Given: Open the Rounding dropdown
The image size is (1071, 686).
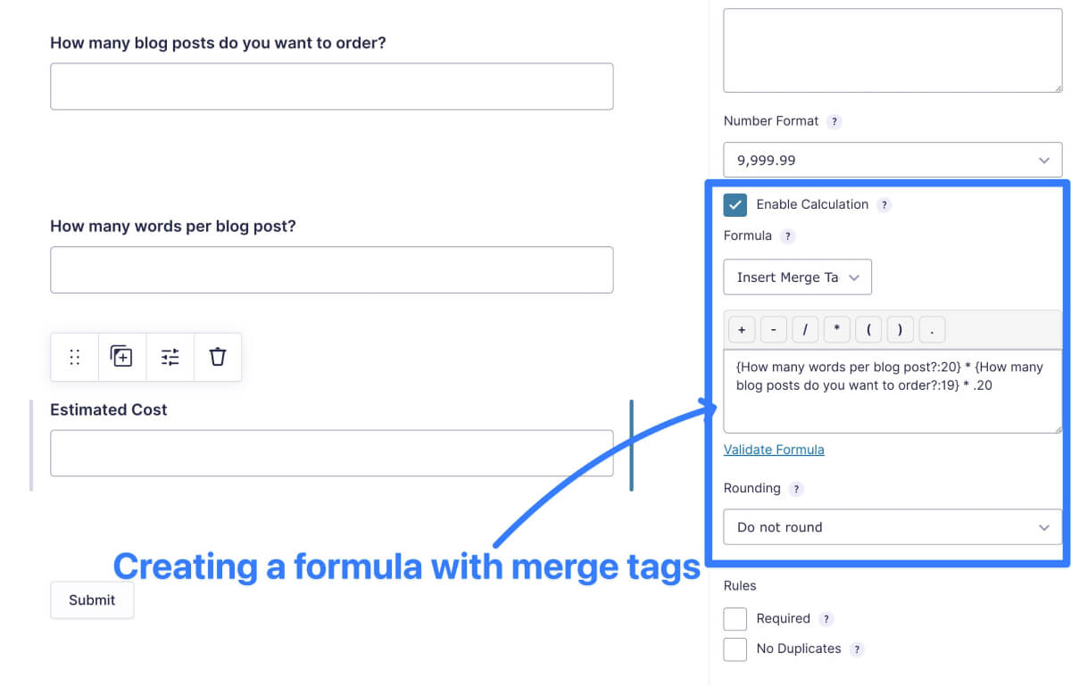Looking at the screenshot, I should tap(892, 527).
